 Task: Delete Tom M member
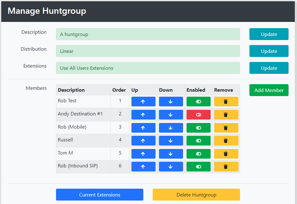[226, 154]
